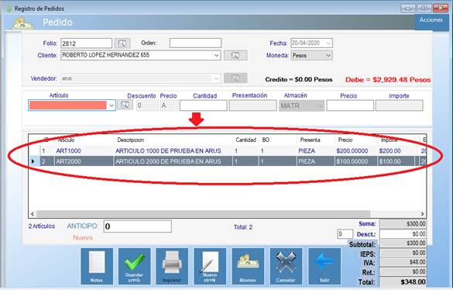Cancel the order with Cancelar

286,266
